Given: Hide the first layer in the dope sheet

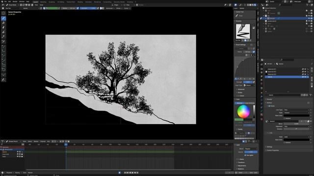Looking at the screenshot, I should point(18,152).
